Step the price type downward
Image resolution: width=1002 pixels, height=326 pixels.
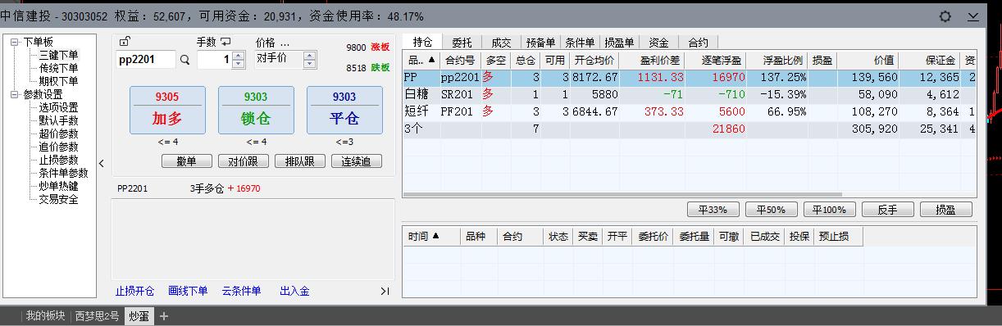point(310,63)
